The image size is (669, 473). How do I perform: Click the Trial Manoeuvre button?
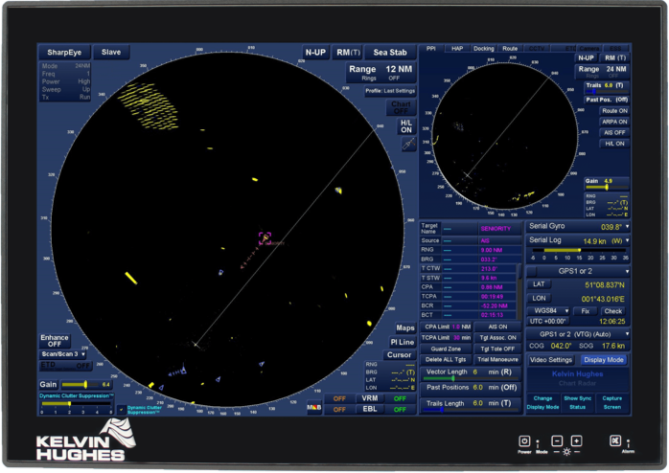point(496,360)
